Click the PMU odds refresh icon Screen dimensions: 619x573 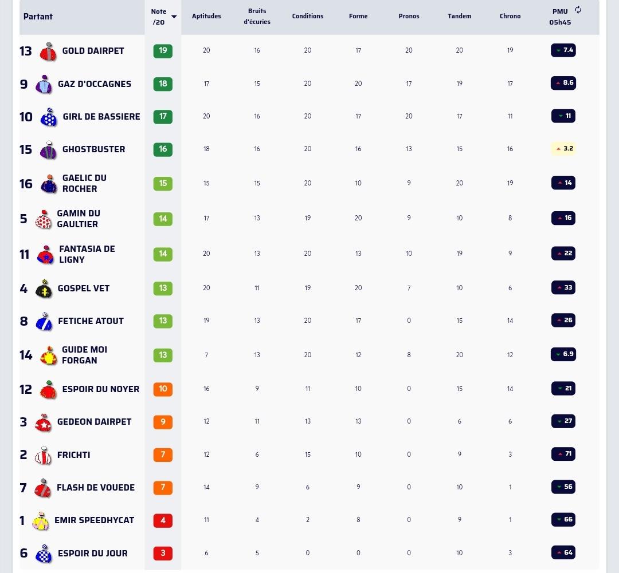click(x=578, y=10)
